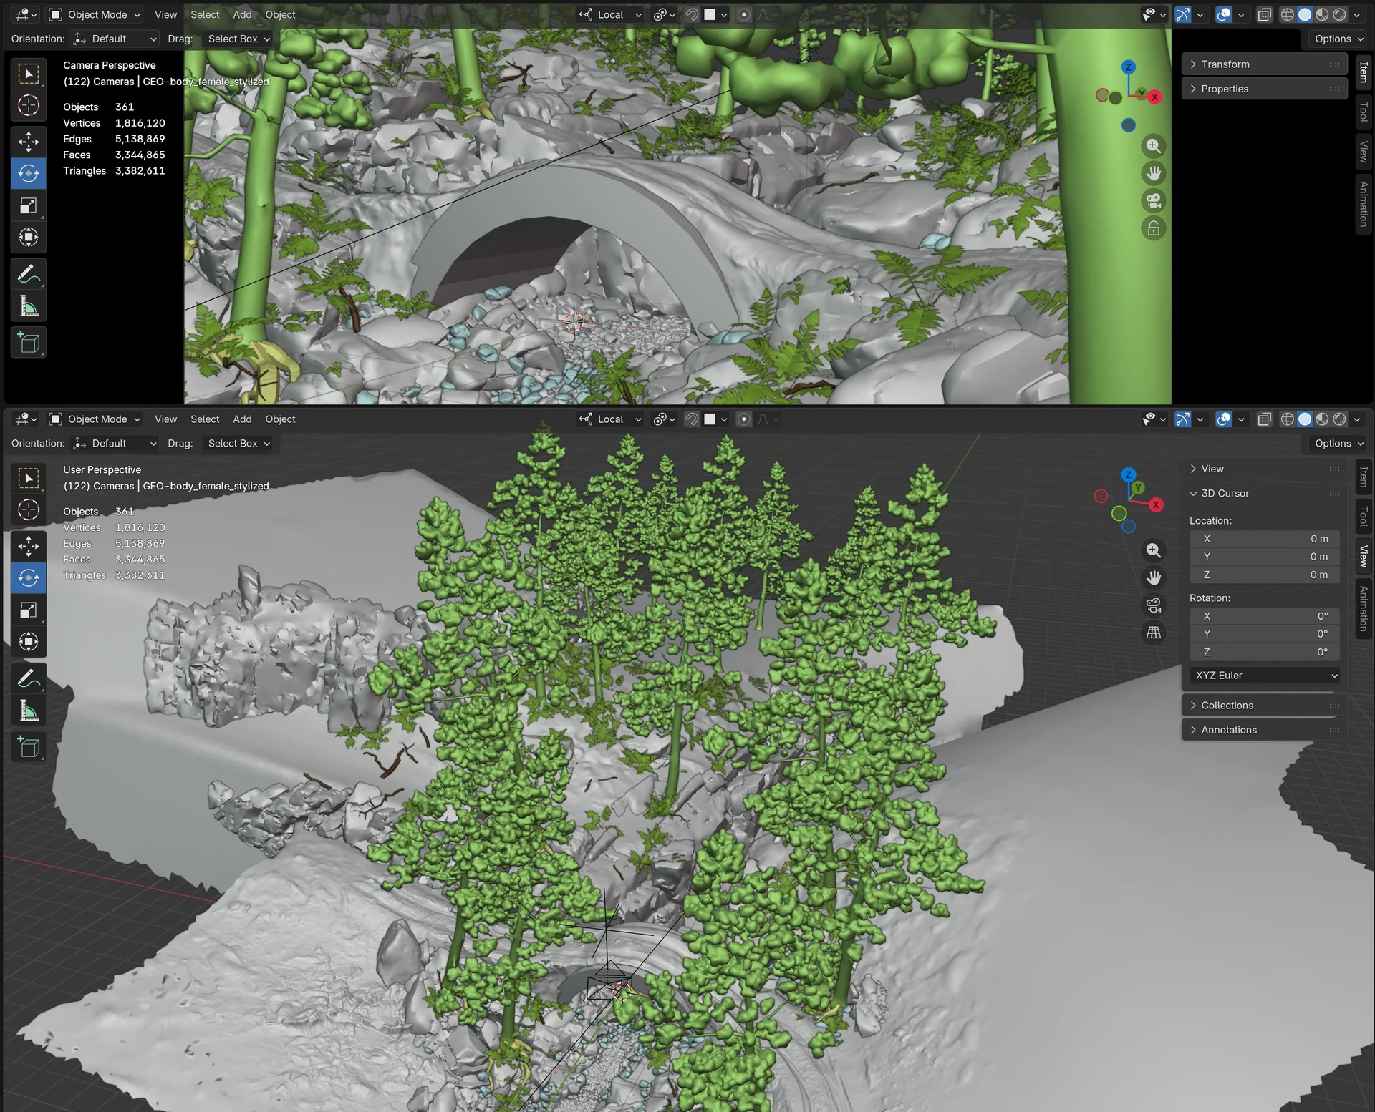1375x1112 pixels.
Task: Enable wireframe shading in top viewport
Action: (1288, 15)
